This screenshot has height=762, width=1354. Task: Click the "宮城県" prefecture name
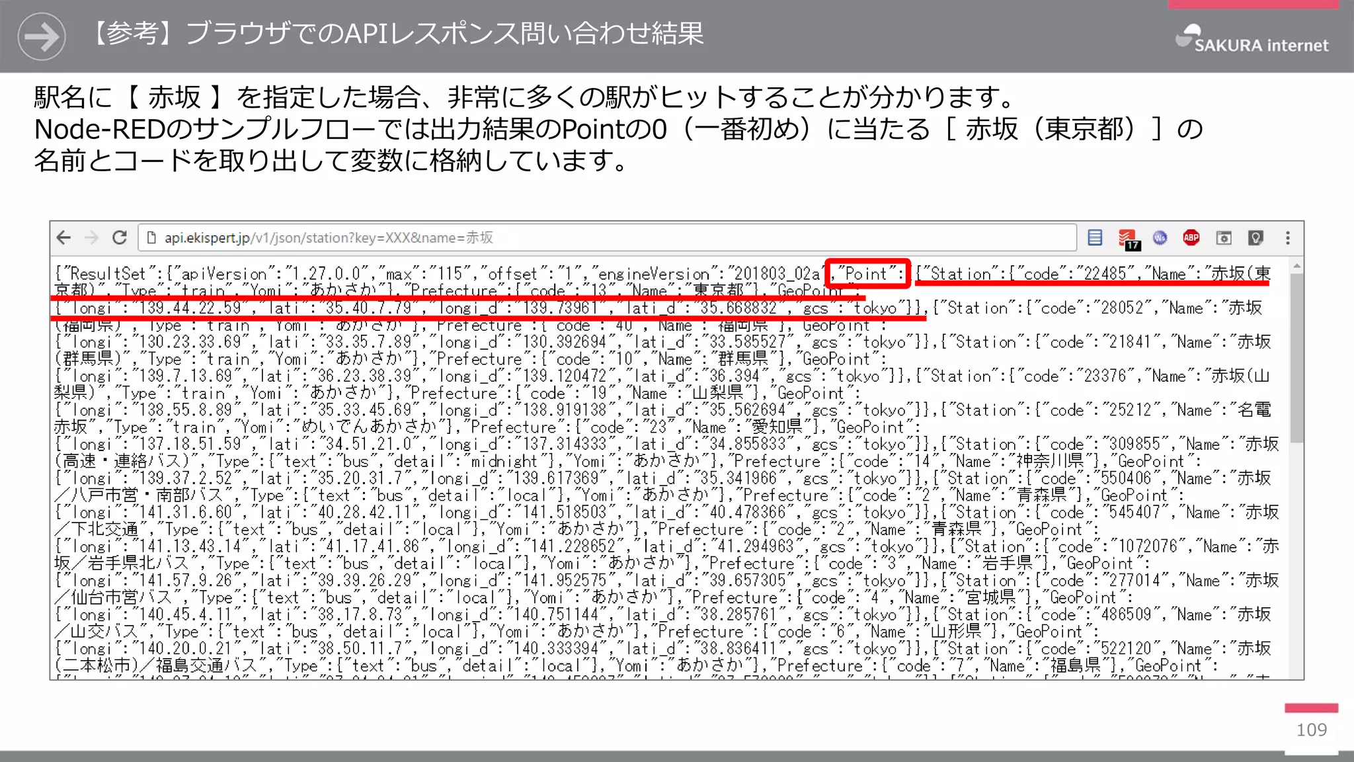pyautogui.click(x=990, y=597)
